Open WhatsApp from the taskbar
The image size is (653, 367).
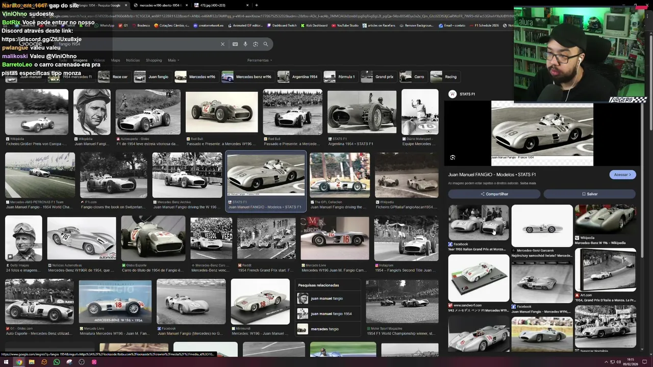coord(57,362)
